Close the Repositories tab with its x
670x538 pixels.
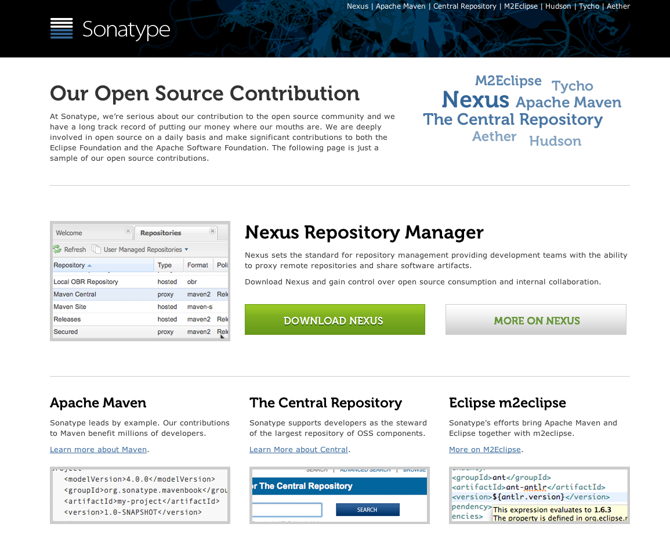(212, 231)
